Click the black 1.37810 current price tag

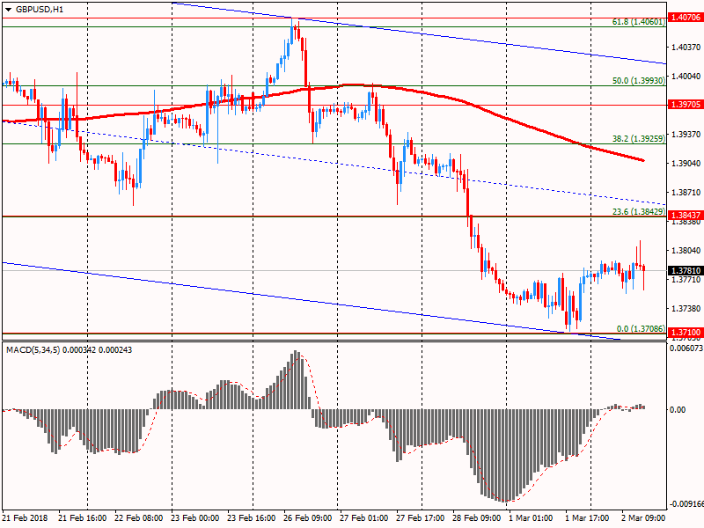(x=685, y=270)
